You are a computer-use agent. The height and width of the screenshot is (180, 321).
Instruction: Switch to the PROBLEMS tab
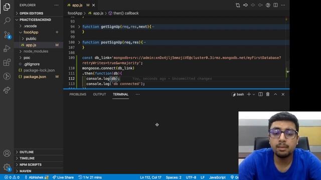tap(78, 94)
